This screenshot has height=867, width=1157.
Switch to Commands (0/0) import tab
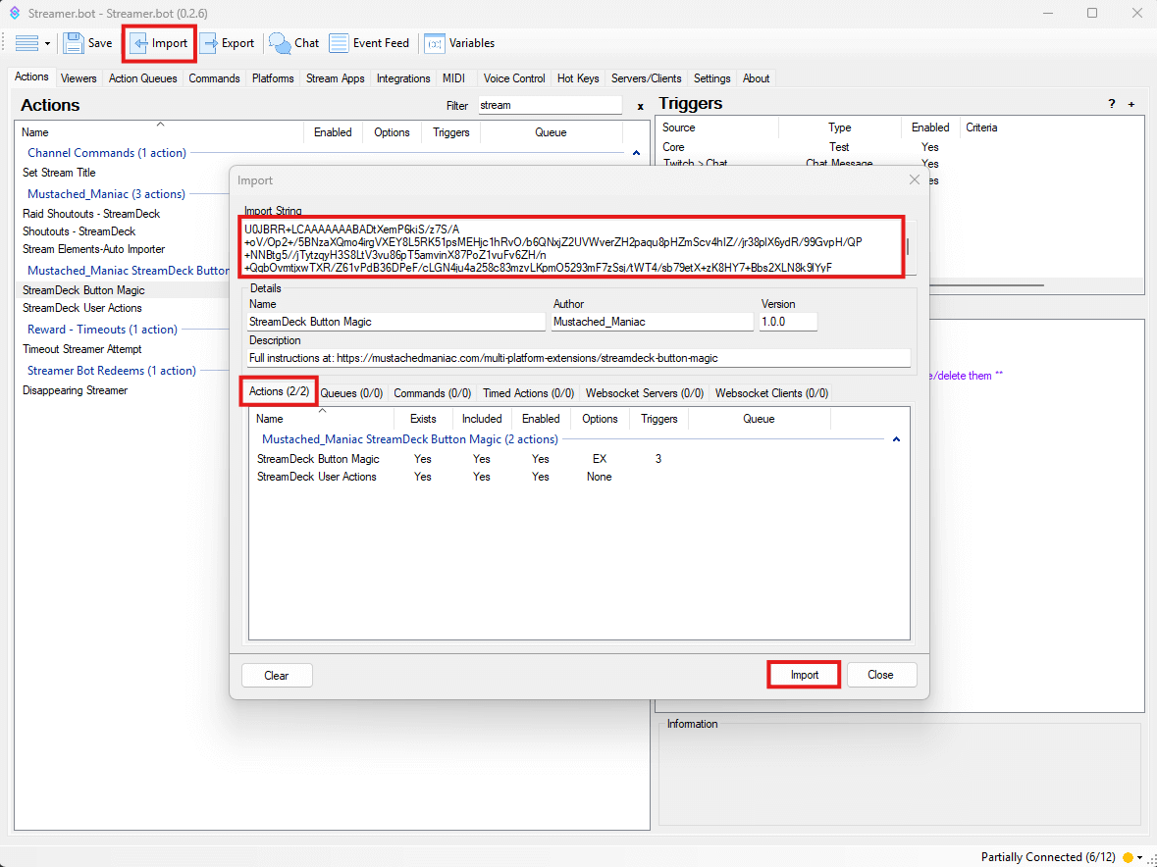[432, 393]
